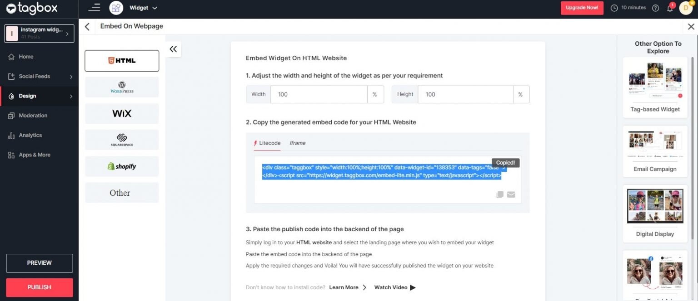Click the Tagbox logo
Image resolution: width=698 pixels, height=301 pixels.
(31, 8)
